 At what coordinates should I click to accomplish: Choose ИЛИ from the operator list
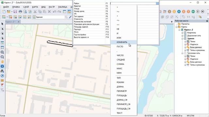click(123, 38)
